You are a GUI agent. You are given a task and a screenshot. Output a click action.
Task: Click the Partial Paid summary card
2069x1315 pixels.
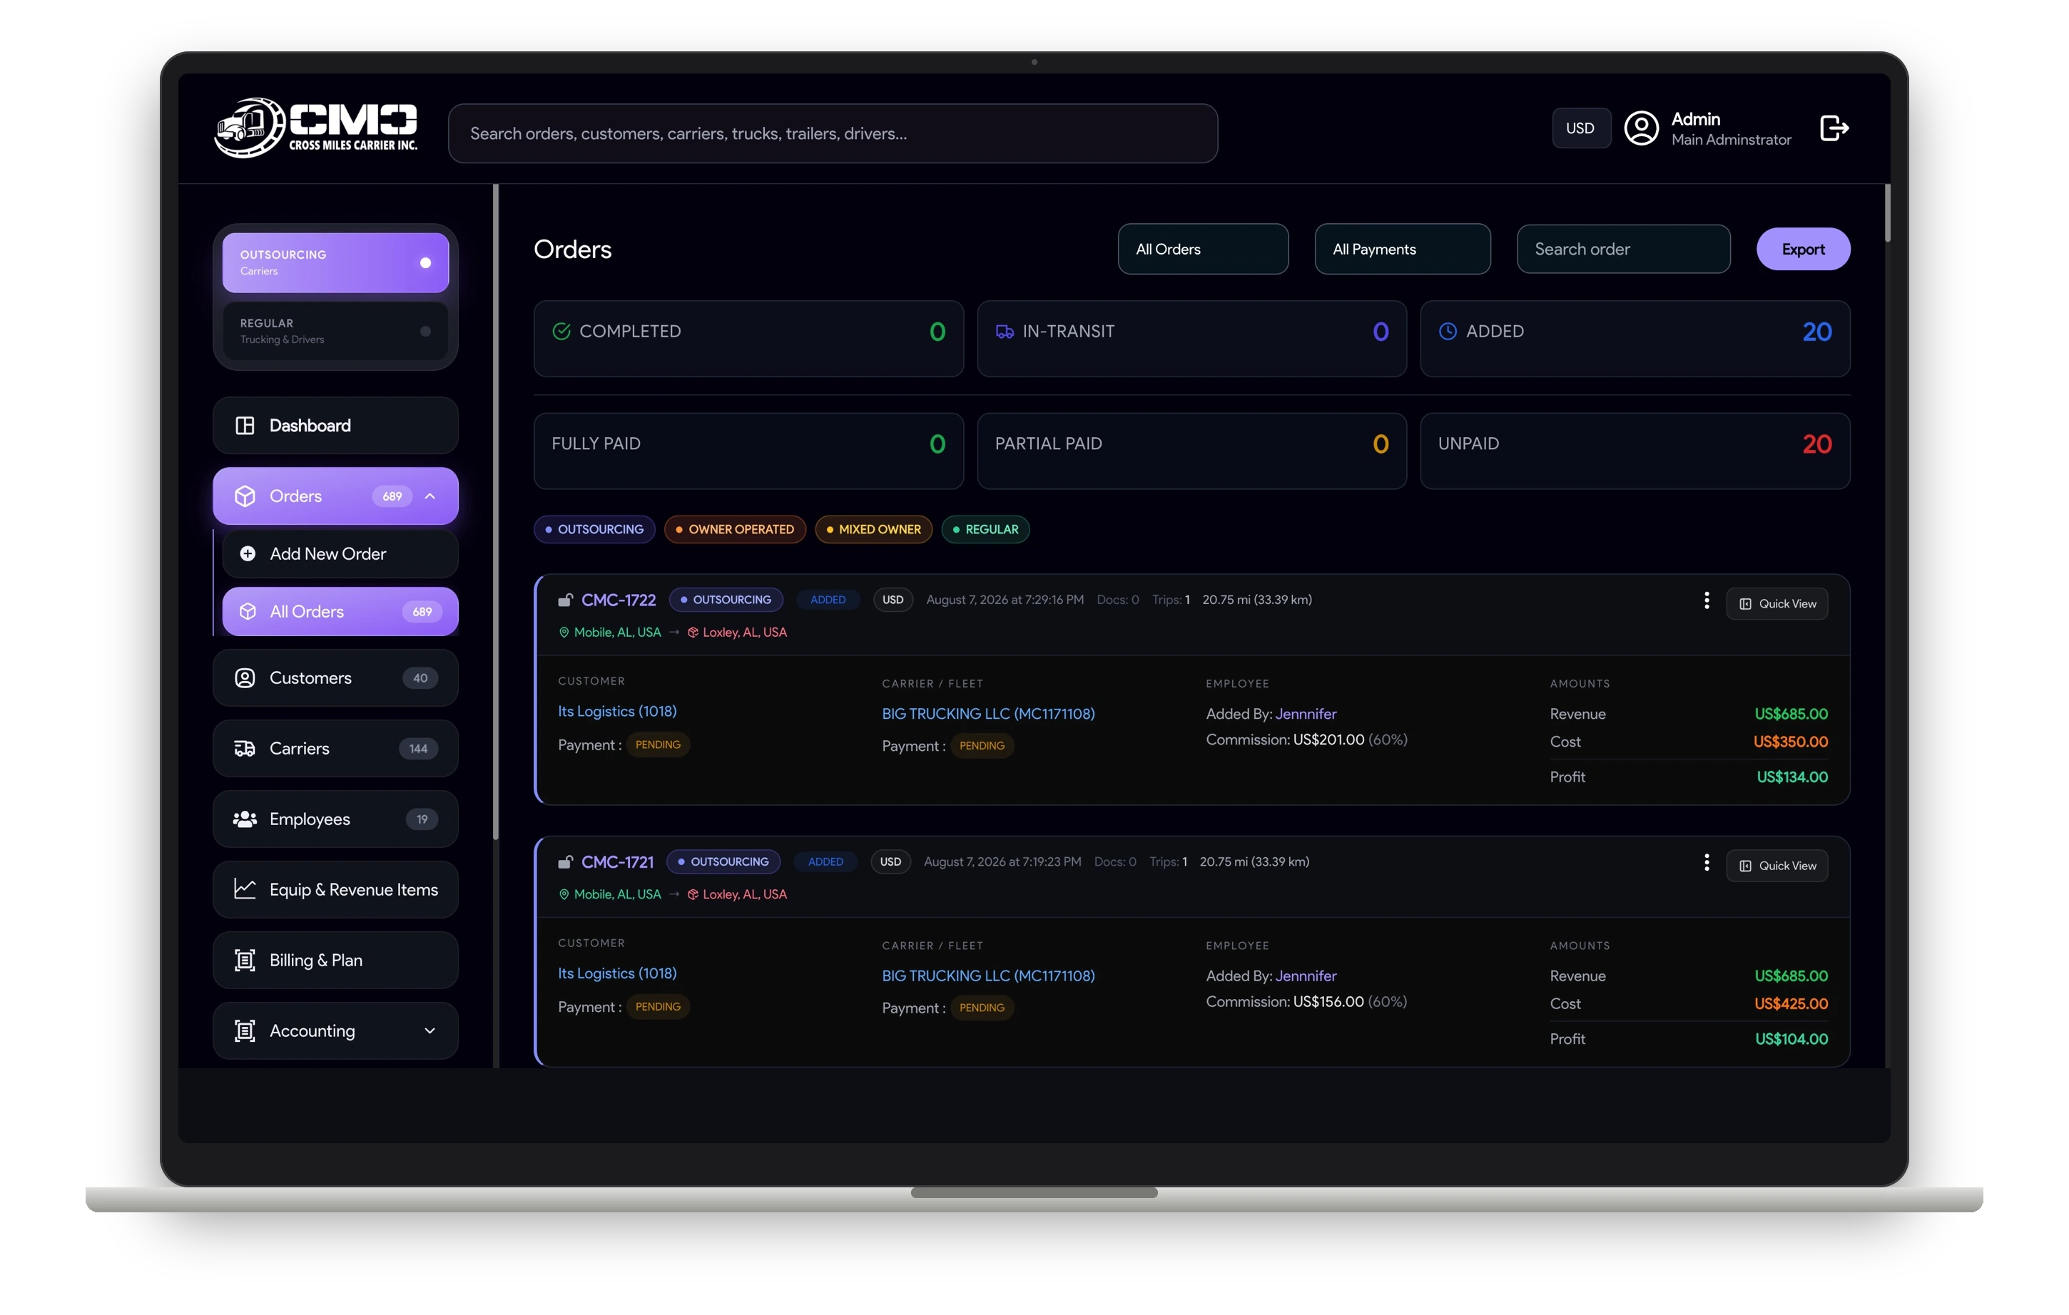[x=1191, y=451]
